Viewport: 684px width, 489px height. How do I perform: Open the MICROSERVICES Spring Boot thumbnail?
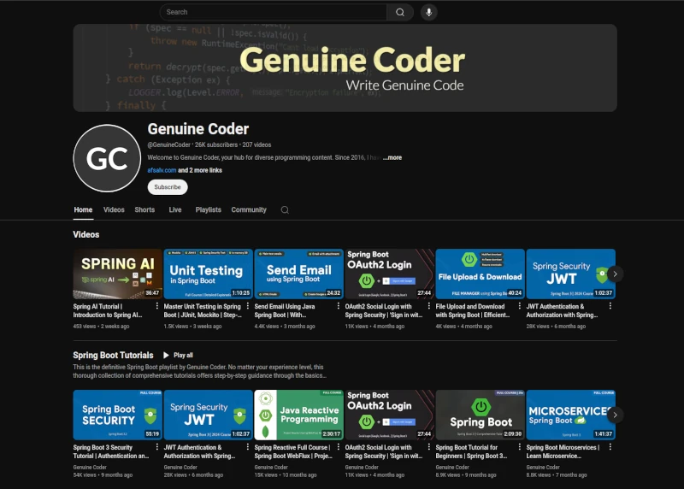point(570,415)
